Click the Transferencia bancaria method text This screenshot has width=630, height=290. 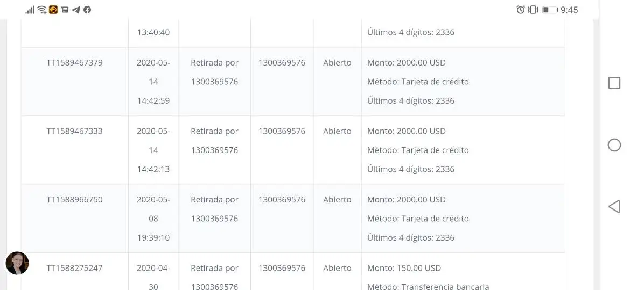tap(445, 287)
